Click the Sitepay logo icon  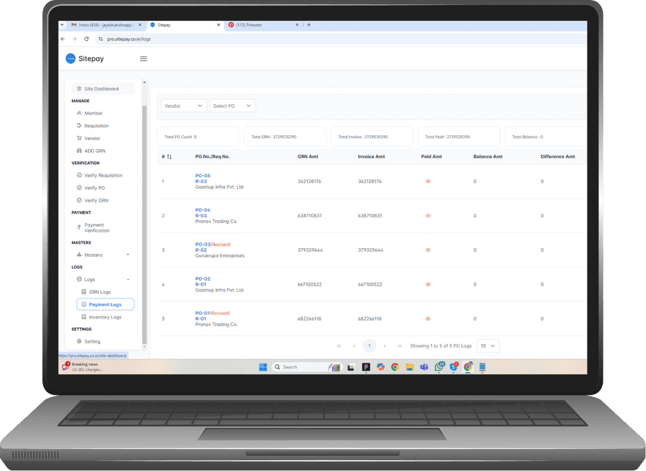click(x=71, y=59)
